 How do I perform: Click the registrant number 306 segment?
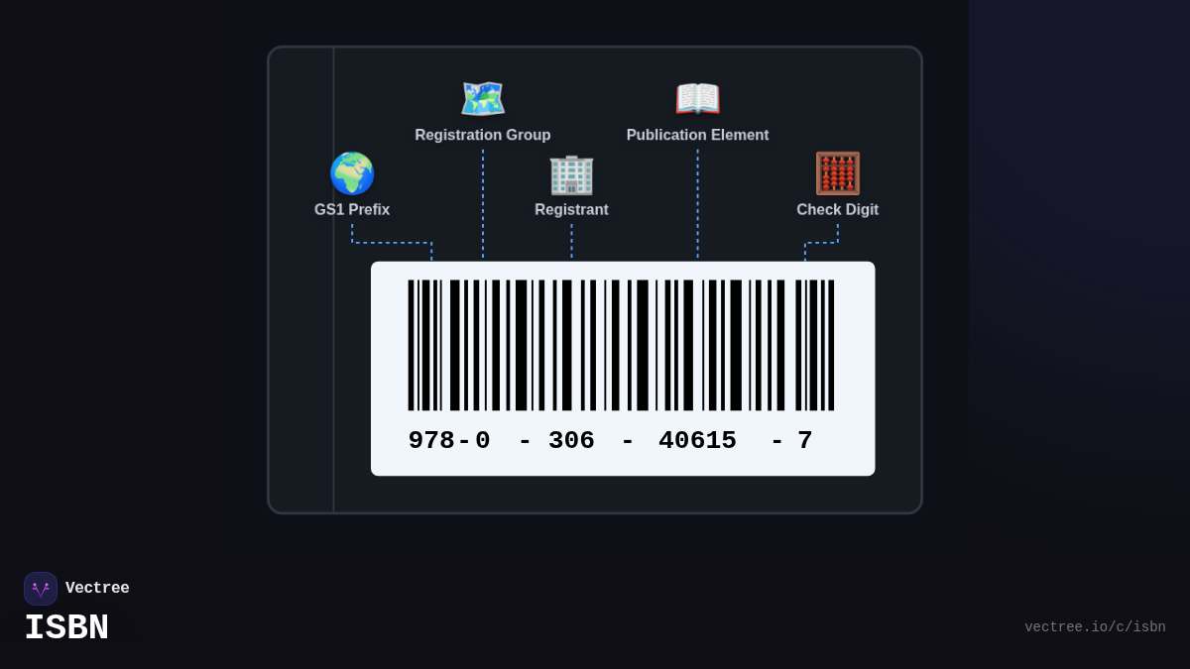pyautogui.click(x=571, y=440)
